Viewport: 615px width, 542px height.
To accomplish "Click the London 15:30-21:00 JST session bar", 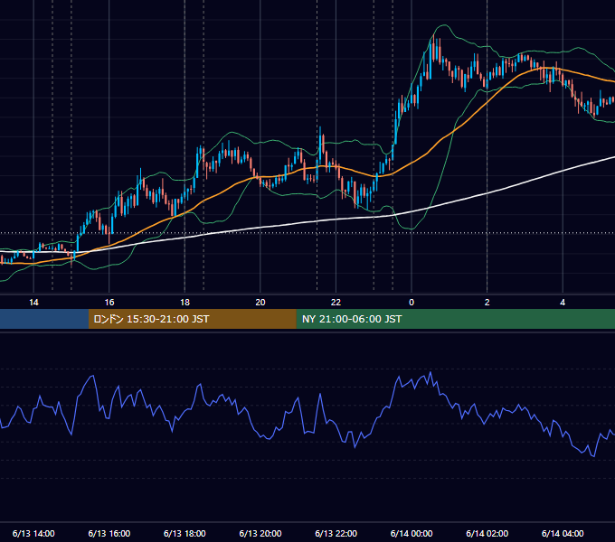I will (x=192, y=319).
